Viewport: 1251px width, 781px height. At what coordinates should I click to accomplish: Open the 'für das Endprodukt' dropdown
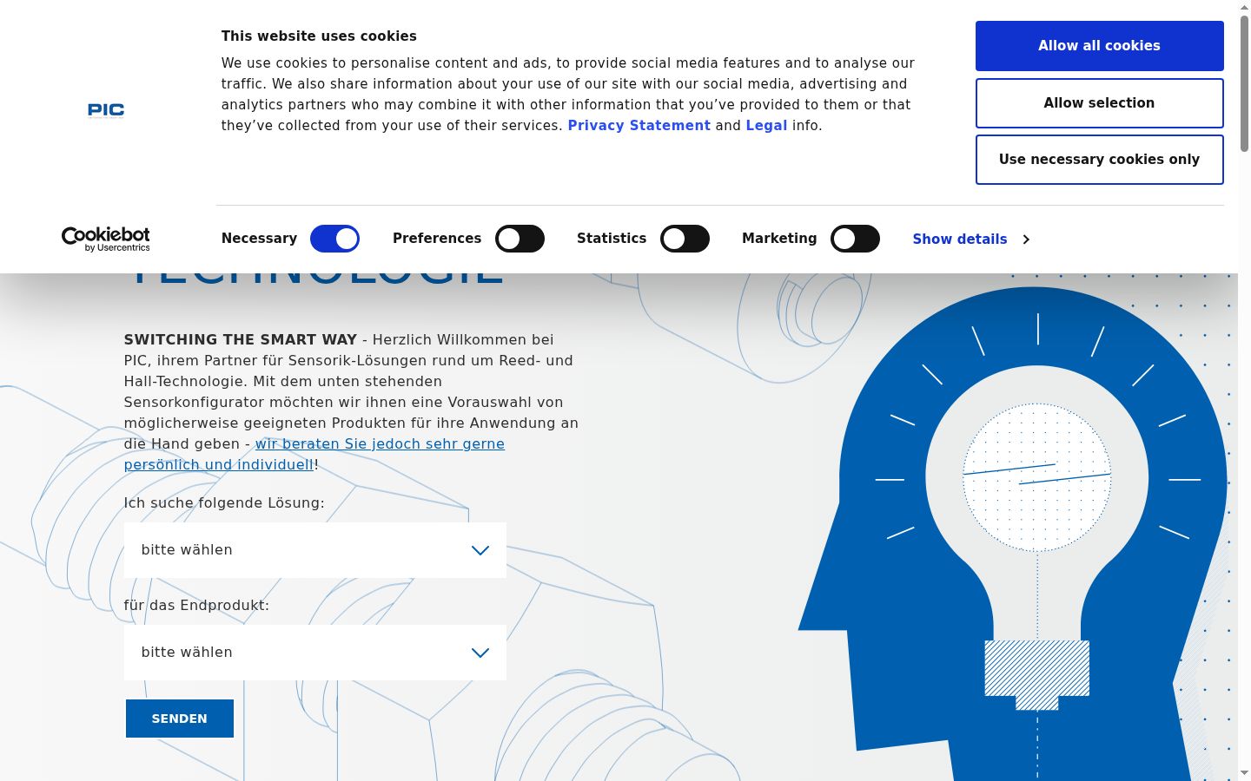pos(315,653)
